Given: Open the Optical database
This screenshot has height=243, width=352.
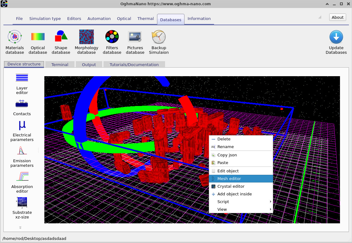Looking at the screenshot, I should (38, 42).
